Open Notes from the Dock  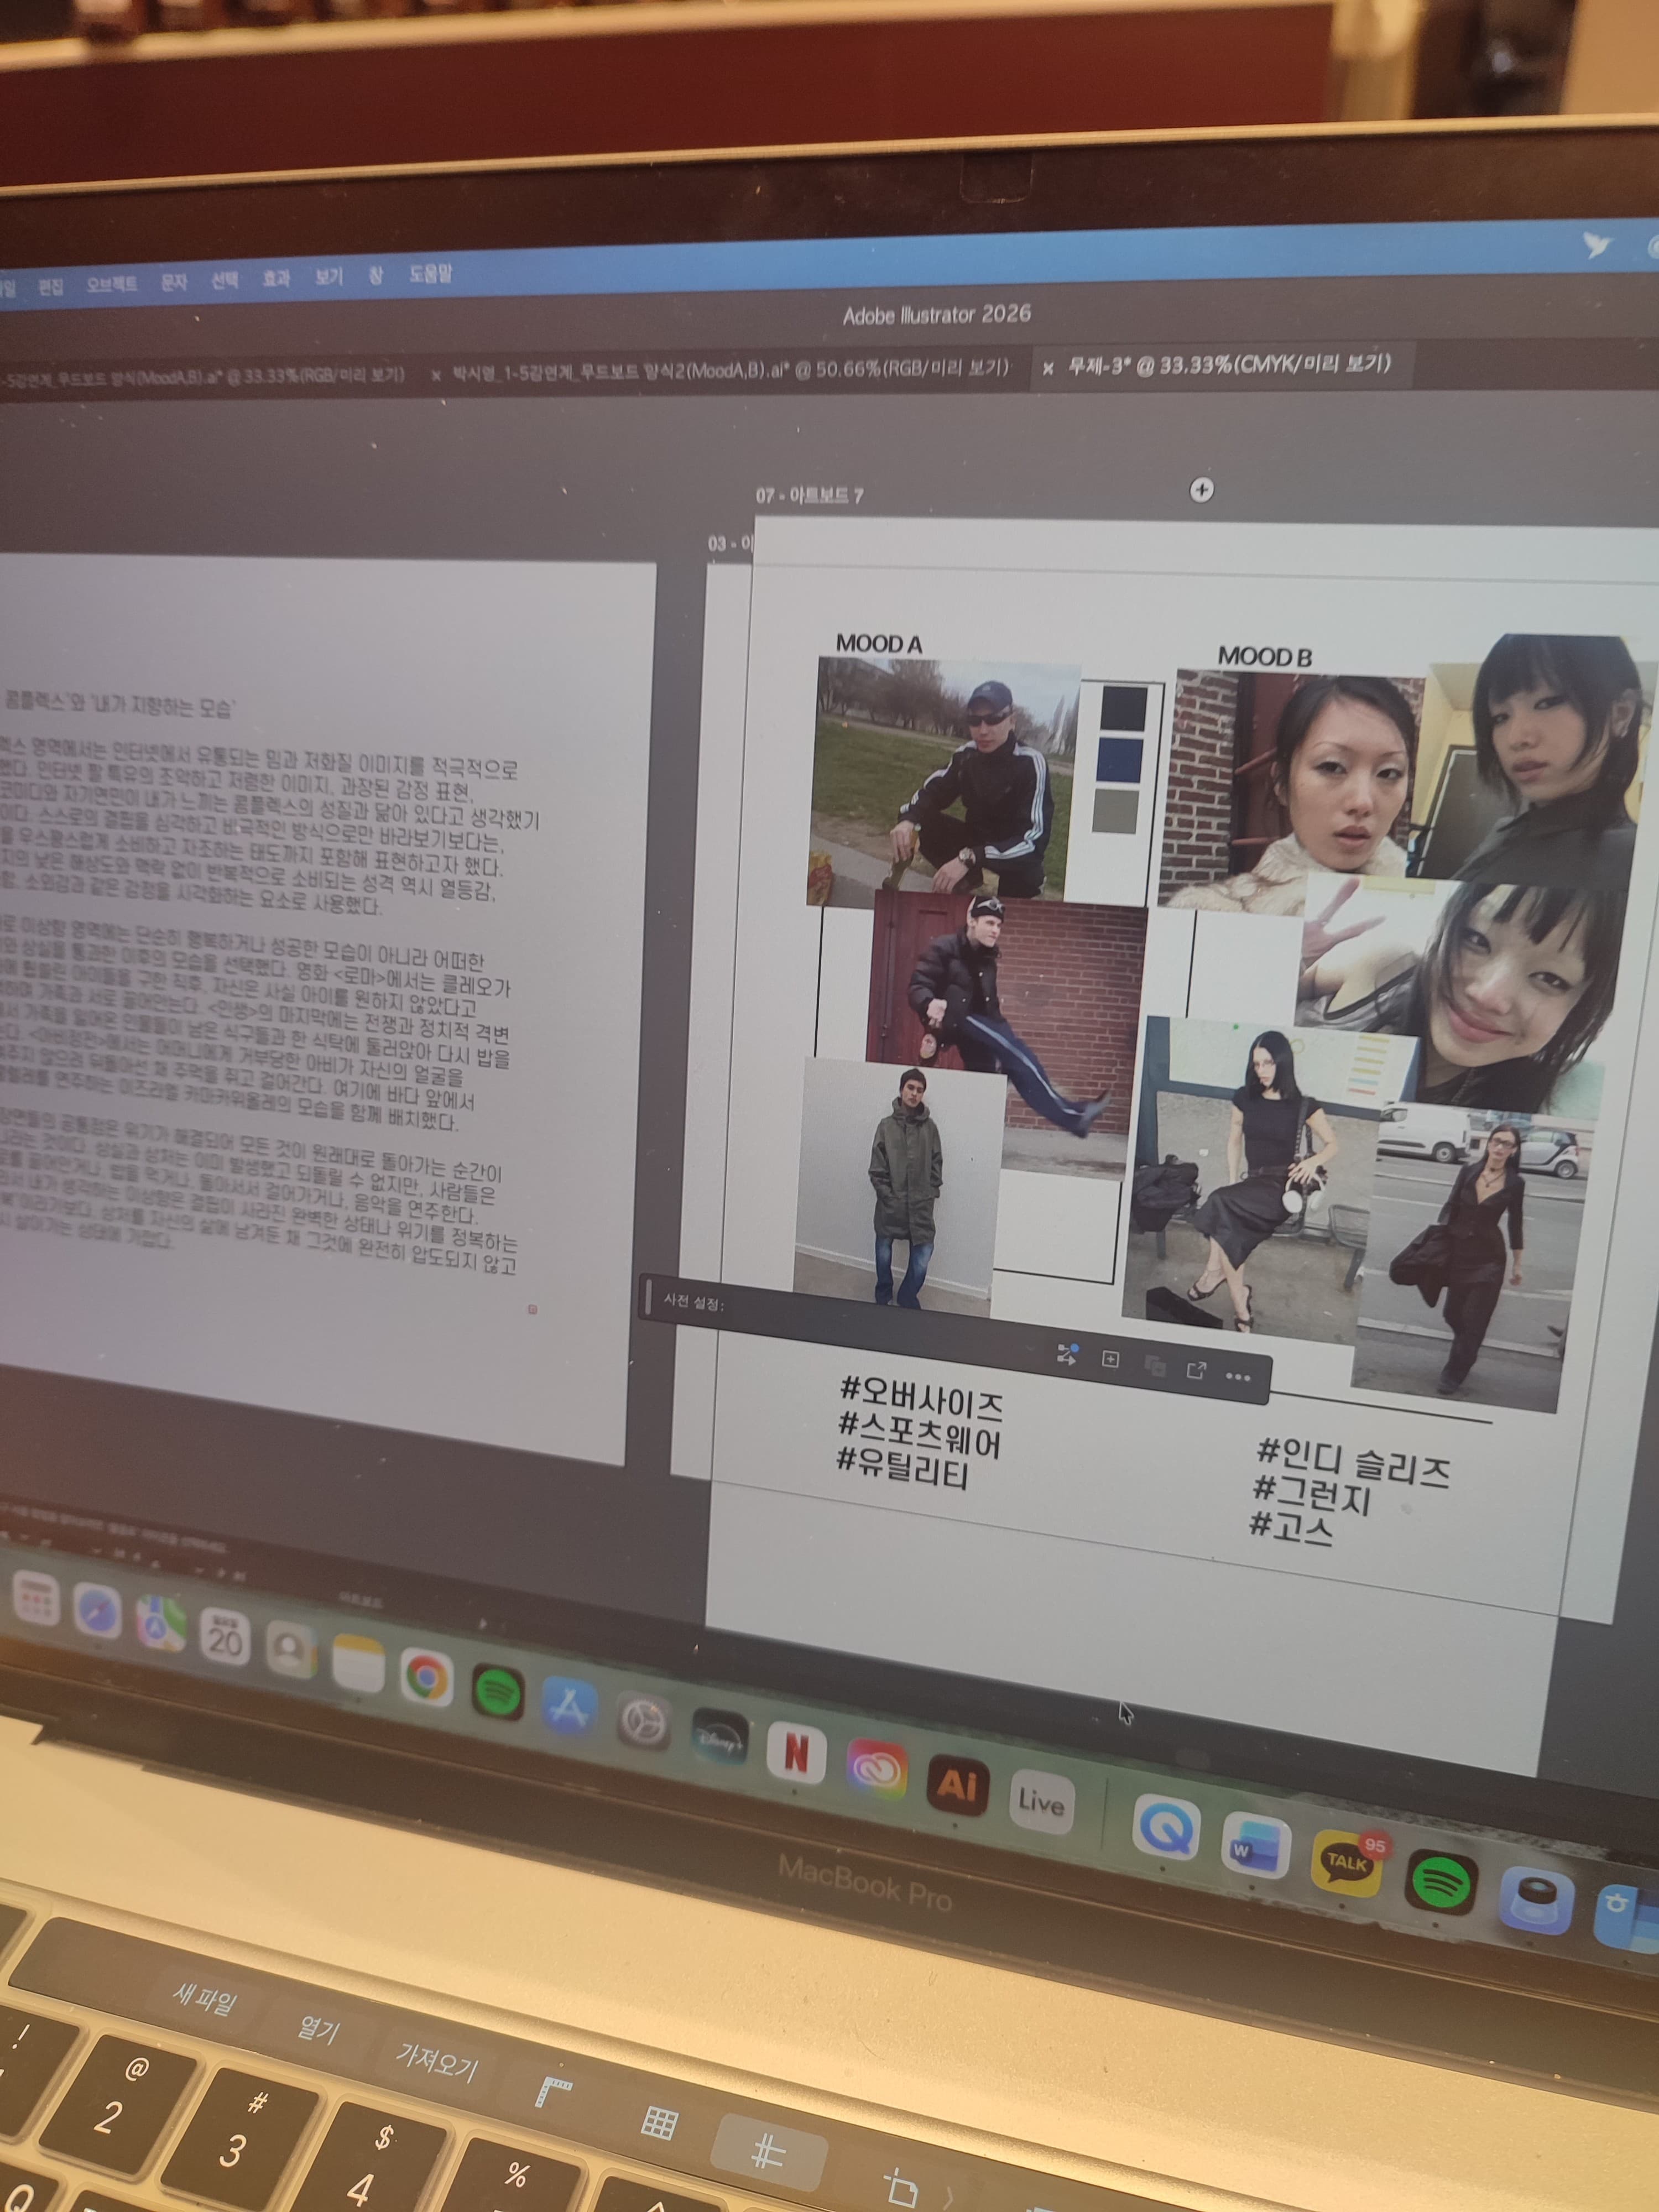point(358,1663)
